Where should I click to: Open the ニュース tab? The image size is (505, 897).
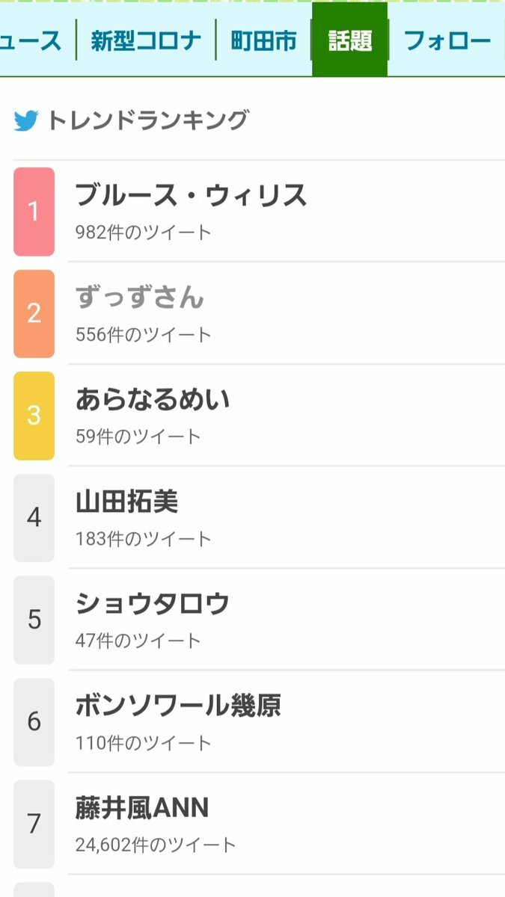tap(31, 40)
